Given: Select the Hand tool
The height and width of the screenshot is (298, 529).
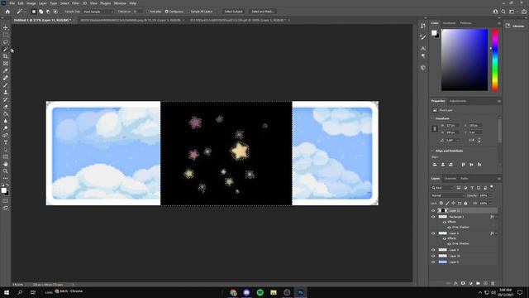Looking at the screenshot, I should click(x=6, y=164).
